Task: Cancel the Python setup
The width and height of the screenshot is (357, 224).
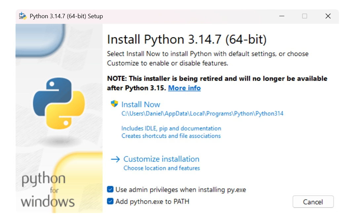Action: [313, 202]
